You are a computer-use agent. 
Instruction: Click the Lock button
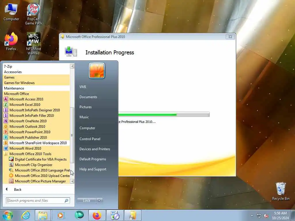(87, 201)
